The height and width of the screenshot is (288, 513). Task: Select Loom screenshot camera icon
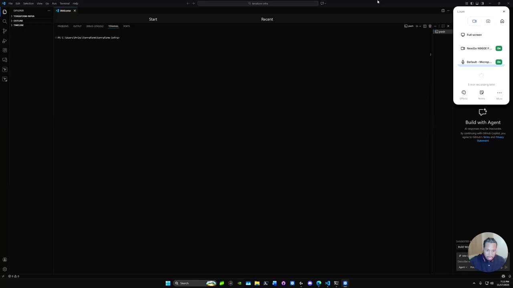click(488, 21)
